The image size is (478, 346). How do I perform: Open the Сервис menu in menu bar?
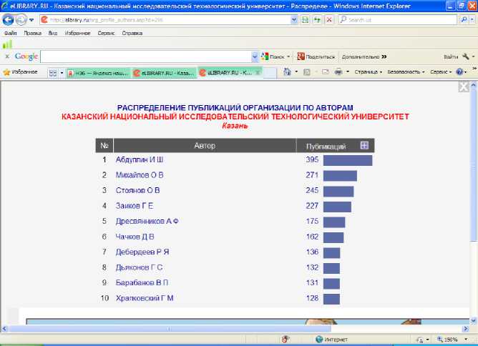pyautogui.click(x=106, y=33)
